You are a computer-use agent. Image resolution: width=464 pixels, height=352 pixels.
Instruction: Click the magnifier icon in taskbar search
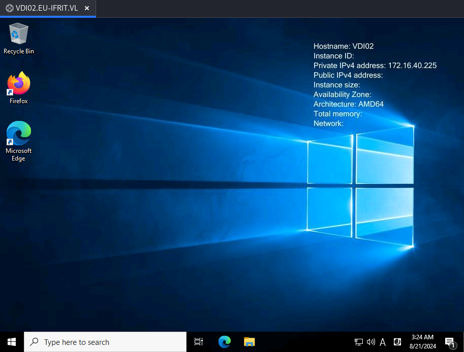tap(35, 342)
